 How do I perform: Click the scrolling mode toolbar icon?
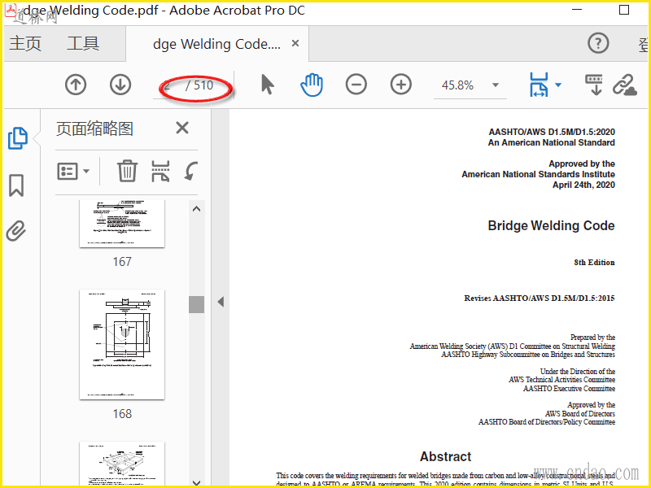(x=594, y=85)
